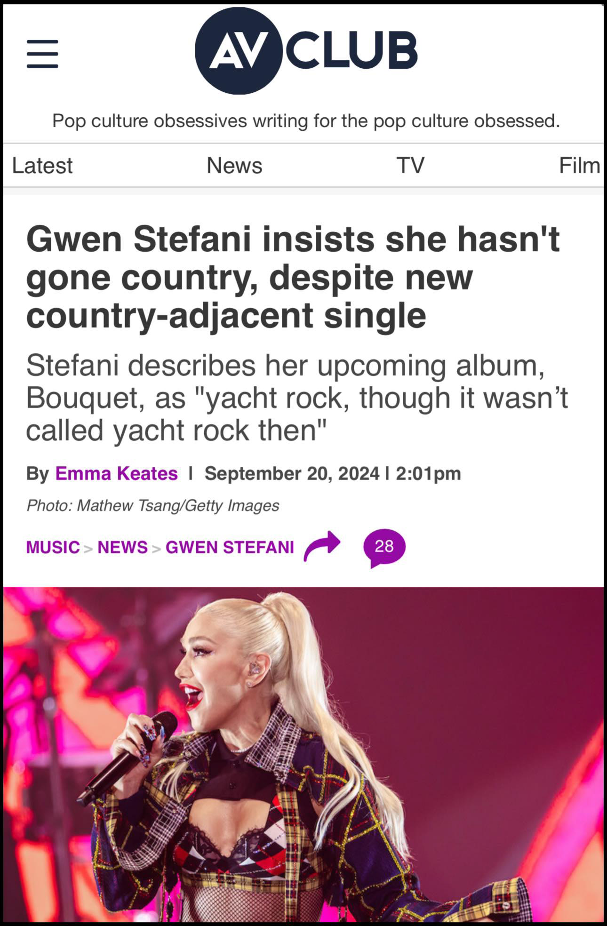Click the AV Club circular logo

pos(239,51)
